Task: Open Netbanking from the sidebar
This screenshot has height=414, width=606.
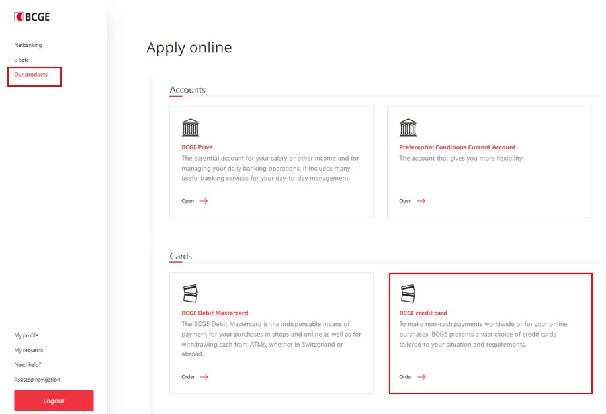Action: (28, 45)
